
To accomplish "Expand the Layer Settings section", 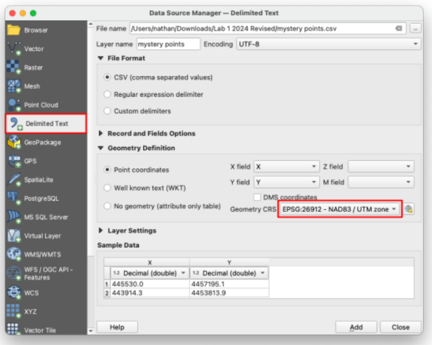I will (101, 230).
